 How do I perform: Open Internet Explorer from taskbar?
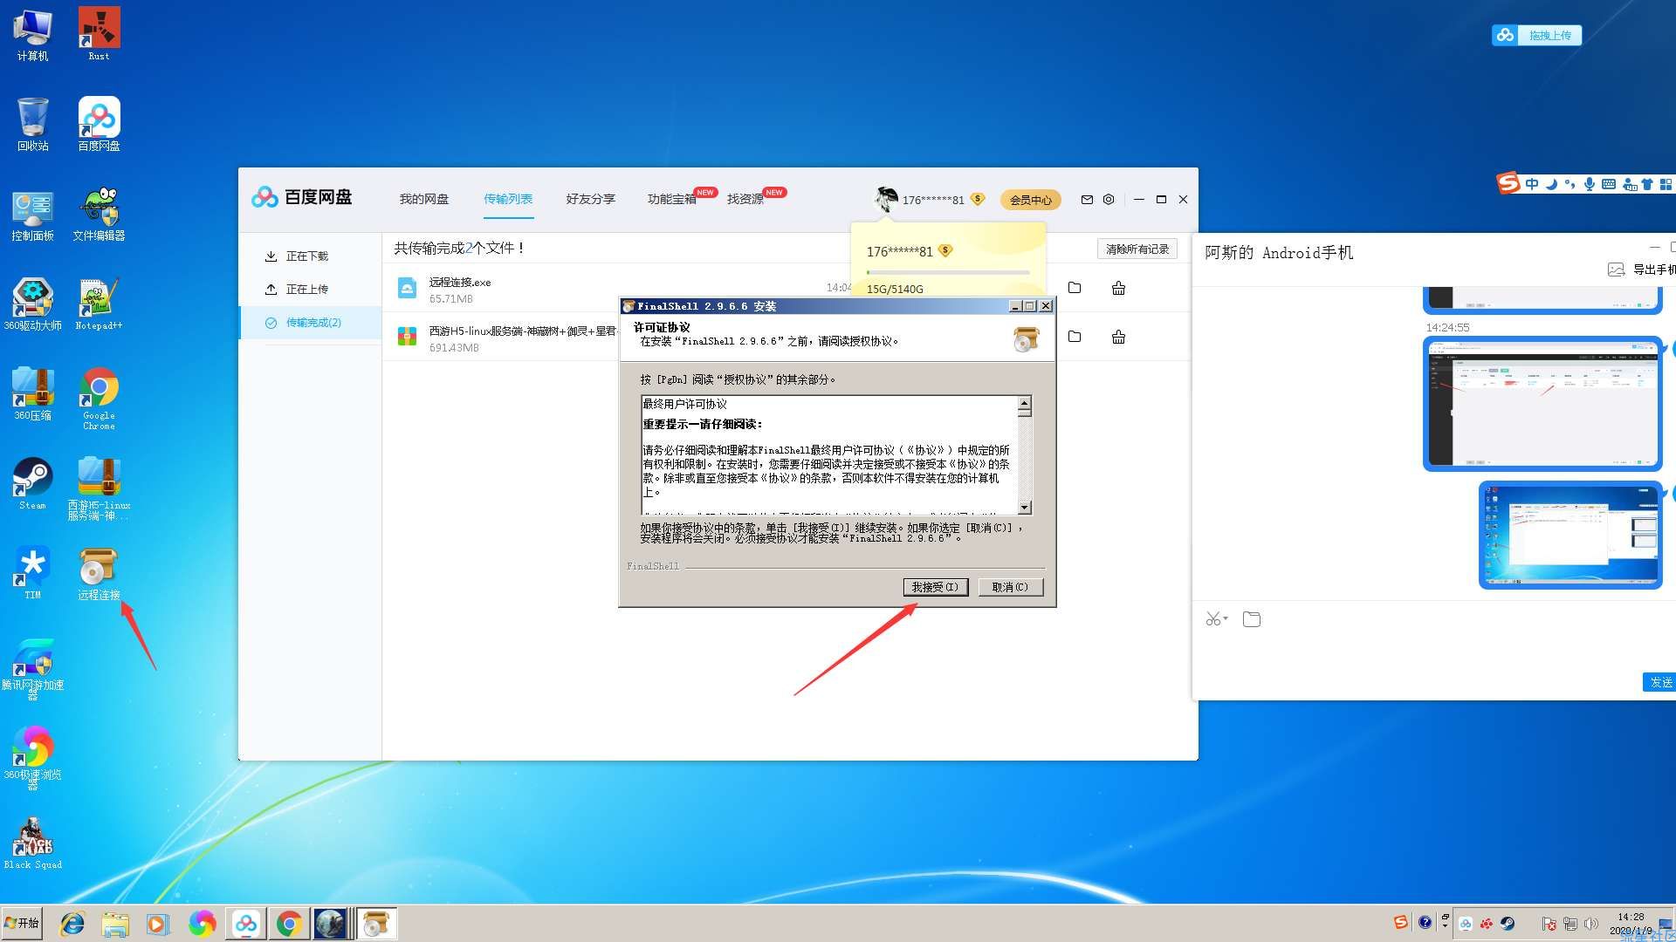click(x=72, y=924)
